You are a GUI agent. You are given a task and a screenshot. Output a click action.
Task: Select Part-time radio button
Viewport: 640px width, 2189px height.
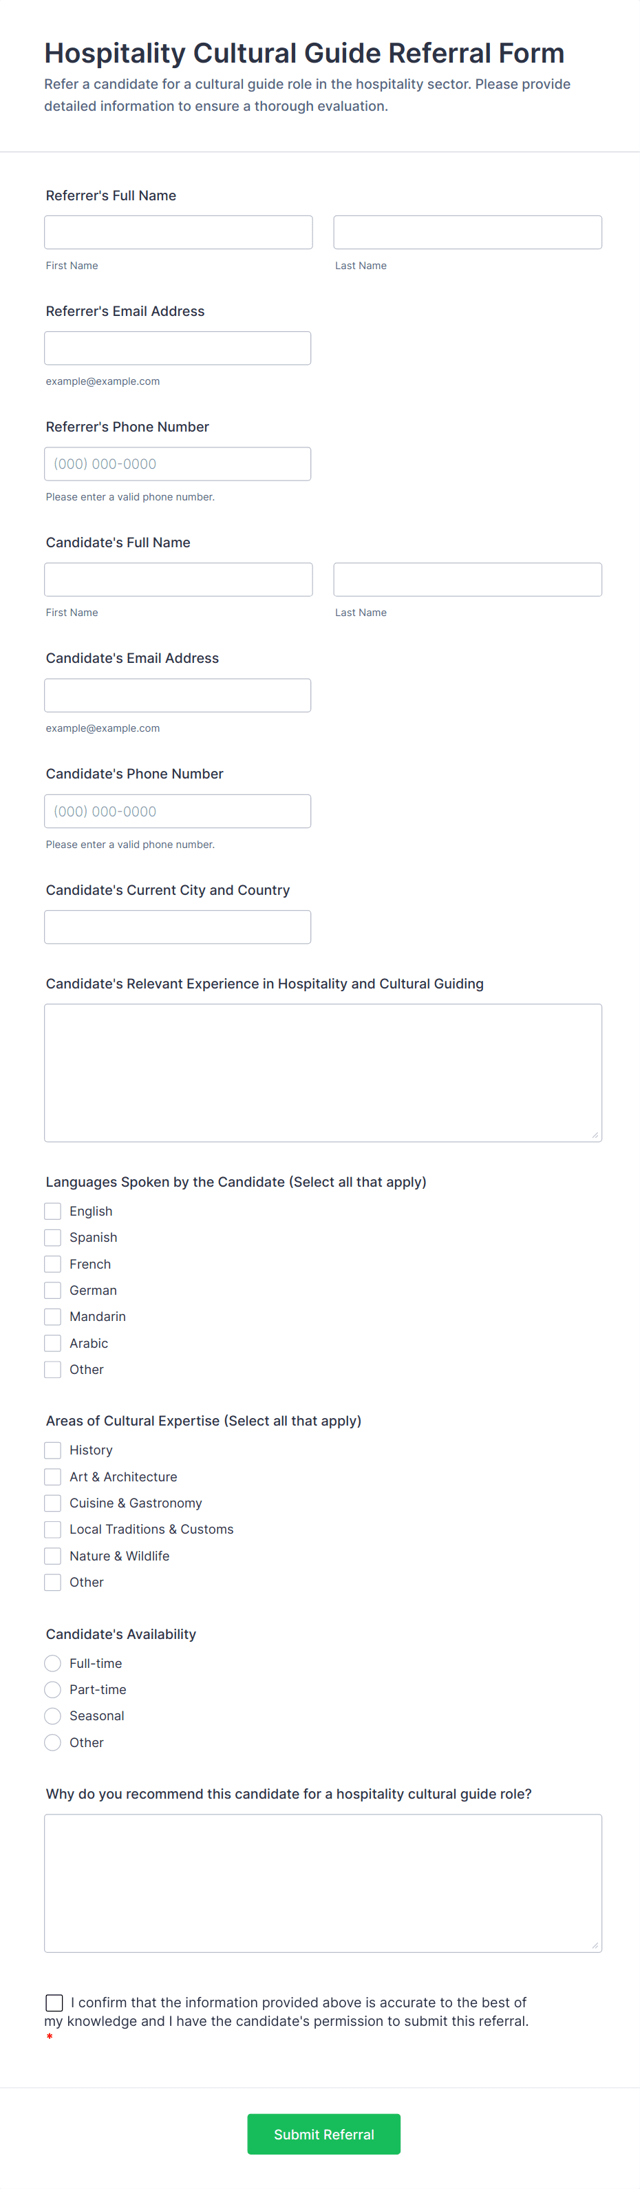click(53, 1689)
